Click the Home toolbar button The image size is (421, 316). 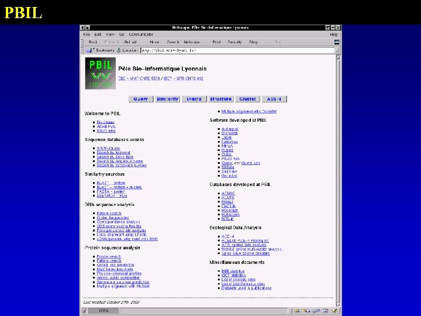coord(154,42)
